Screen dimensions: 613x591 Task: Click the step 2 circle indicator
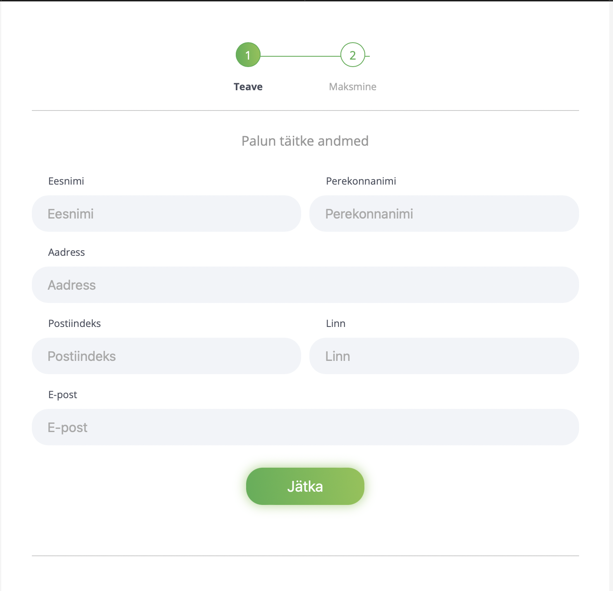pos(352,55)
